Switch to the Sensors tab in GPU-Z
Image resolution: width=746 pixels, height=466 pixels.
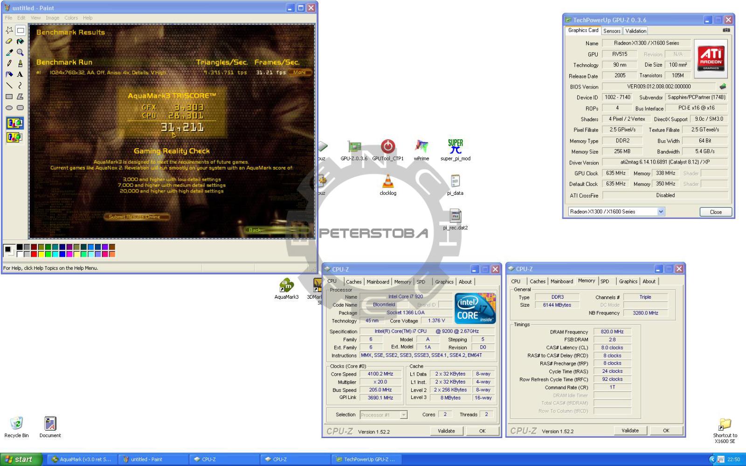(612, 31)
